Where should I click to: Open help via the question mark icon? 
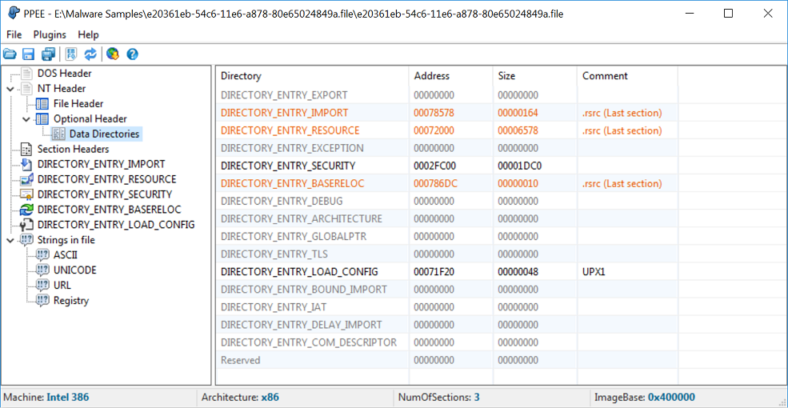[x=132, y=54]
